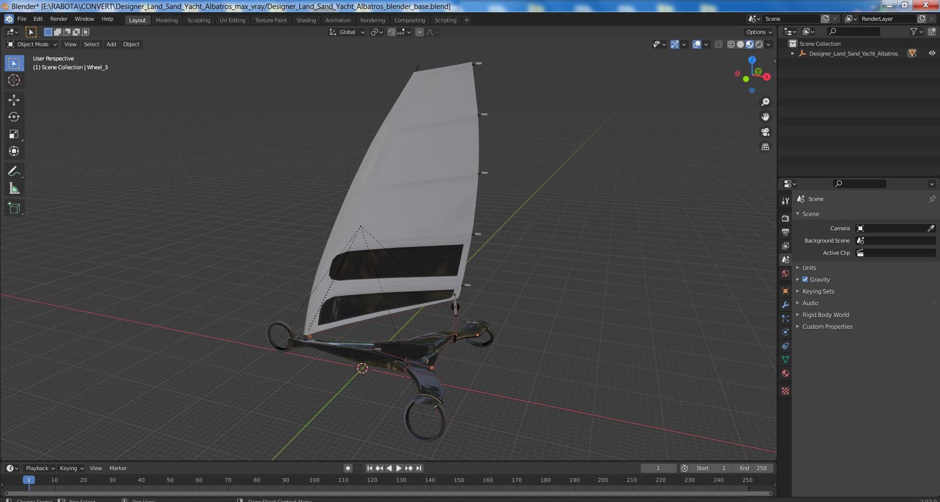The width and height of the screenshot is (940, 502).
Task: Open the File menu
Action: 22,19
